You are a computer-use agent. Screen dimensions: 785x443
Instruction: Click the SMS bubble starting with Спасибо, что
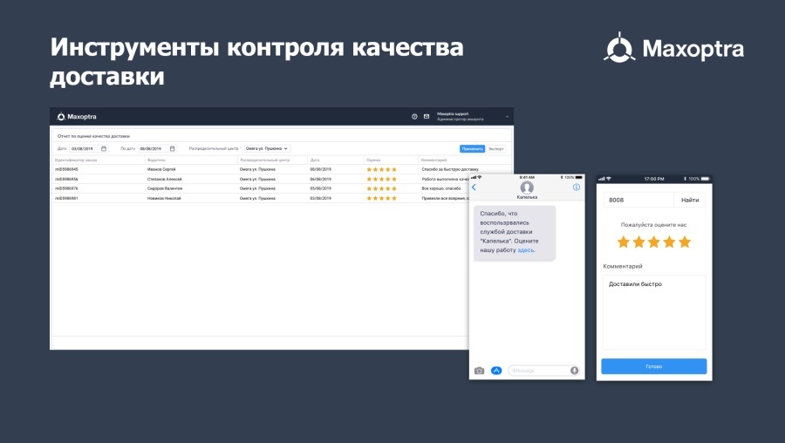(515, 233)
